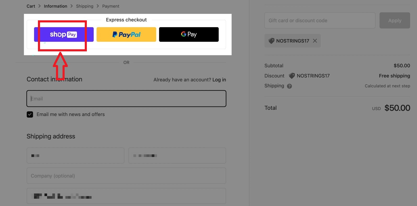
Task: Click the Company (optional) field
Action: [x=126, y=176]
